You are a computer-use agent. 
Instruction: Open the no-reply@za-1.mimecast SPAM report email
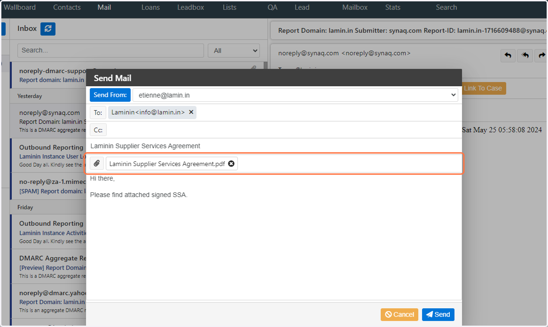[48, 186]
